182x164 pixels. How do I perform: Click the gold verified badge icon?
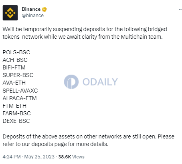pyautogui.click(x=44, y=10)
